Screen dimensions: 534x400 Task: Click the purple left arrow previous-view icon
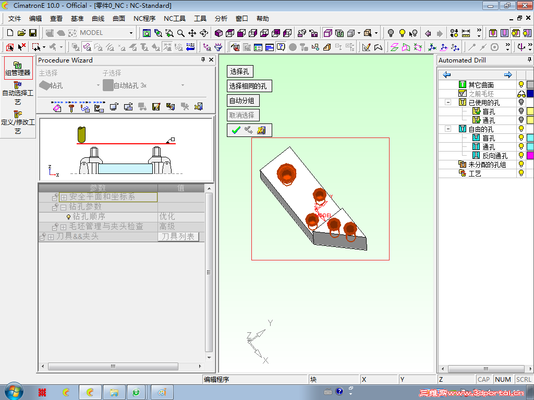[x=428, y=33]
